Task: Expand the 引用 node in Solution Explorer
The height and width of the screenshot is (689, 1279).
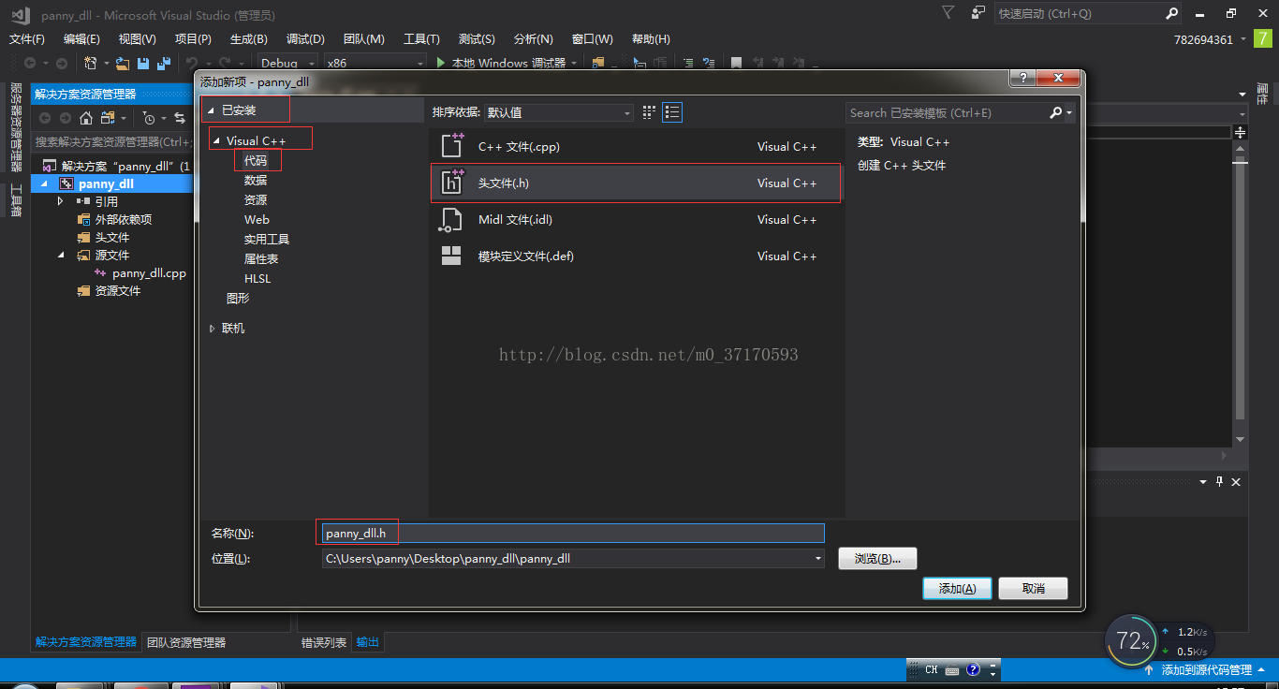Action: (x=61, y=201)
